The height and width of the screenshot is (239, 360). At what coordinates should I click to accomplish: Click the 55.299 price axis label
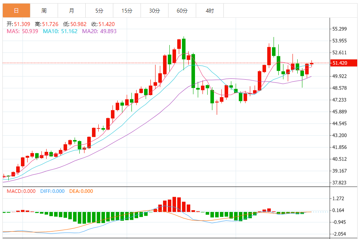(x=339, y=29)
